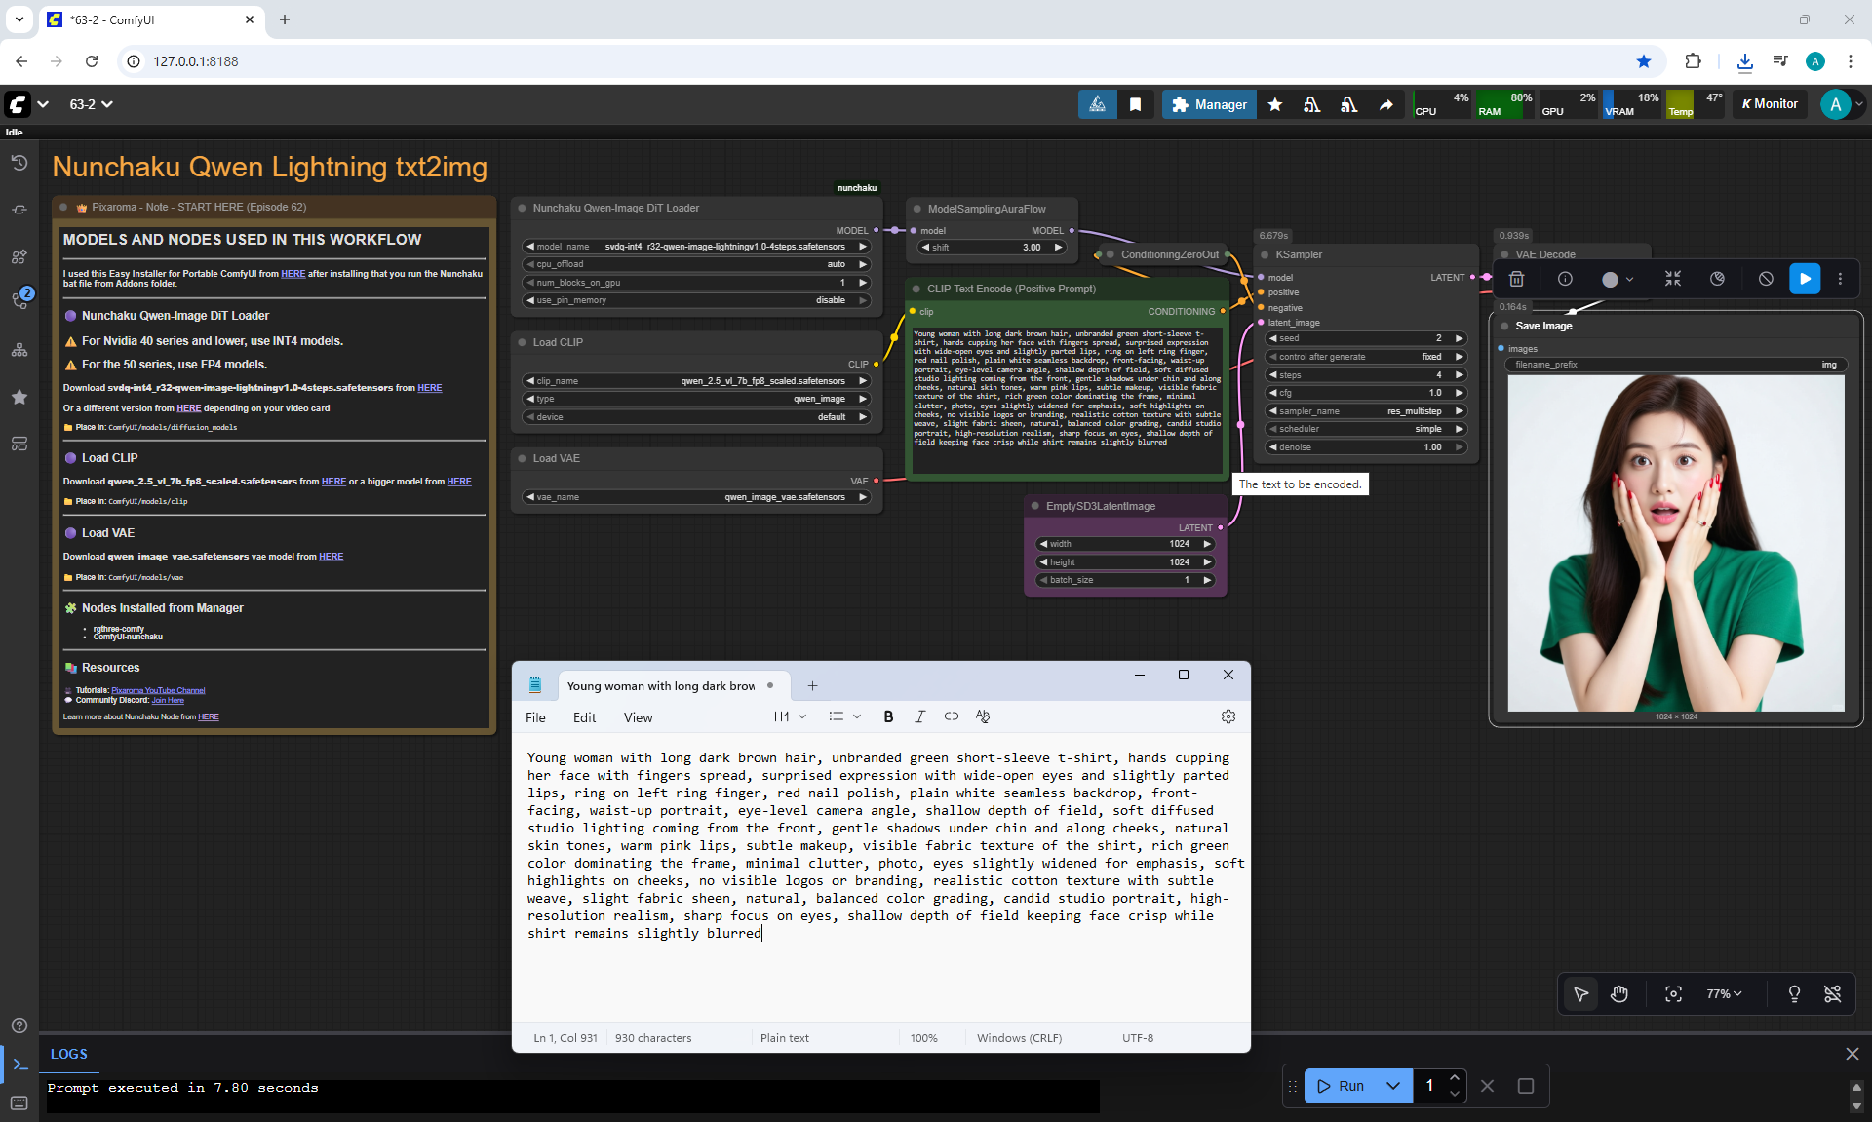1872x1122 pixels.
Task: Open the 77% zoom level dropdown
Action: click(x=1723, y=993)
